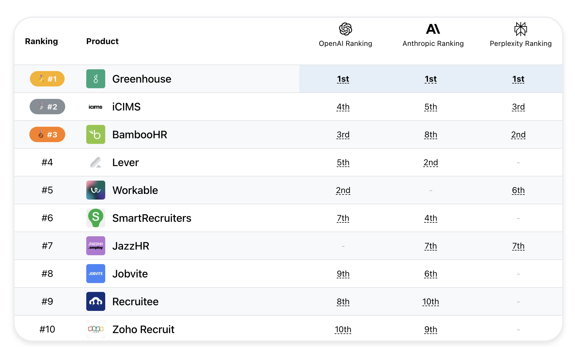Click the #8 rank number
575x347 pixels.
pyautogui.click(x=47, y=274)
